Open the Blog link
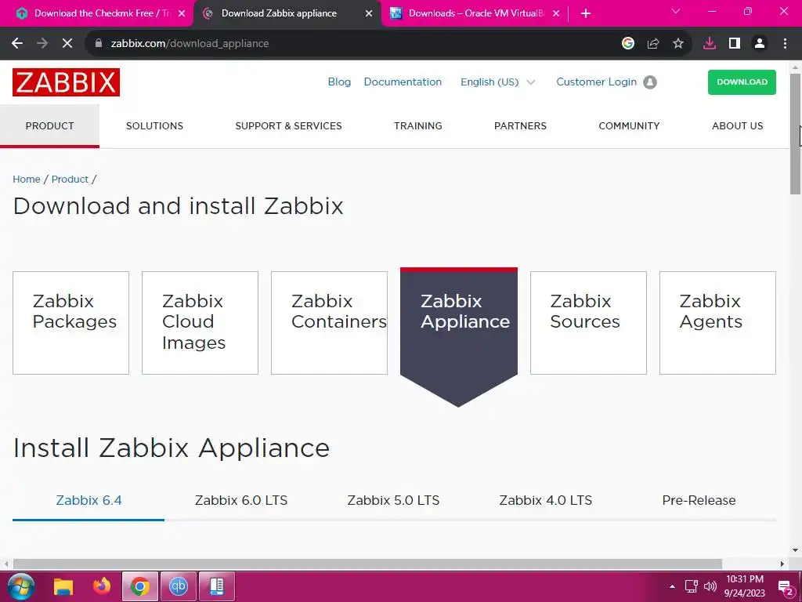802x602 pixels. coord(339,82)
